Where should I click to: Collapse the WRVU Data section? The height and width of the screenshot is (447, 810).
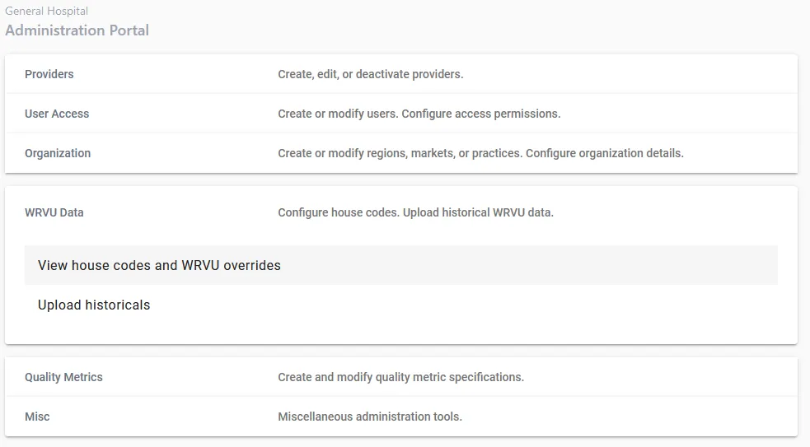[54, 212]
